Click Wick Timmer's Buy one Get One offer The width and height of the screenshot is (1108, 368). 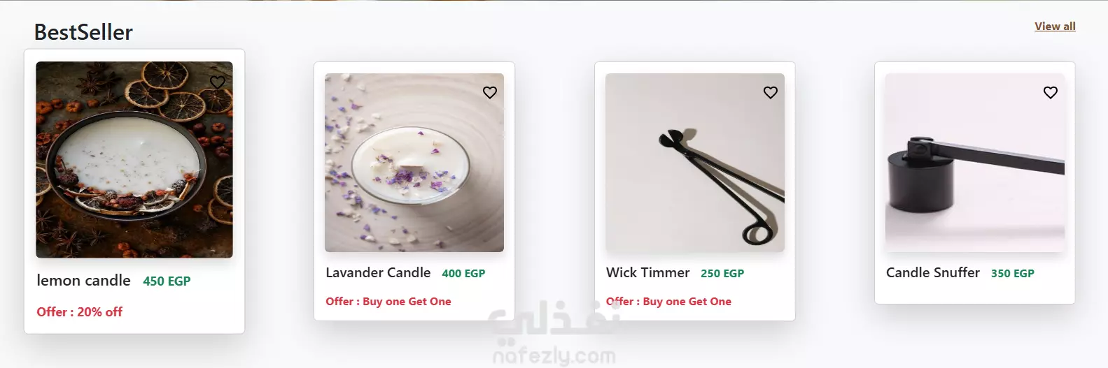(668, 302)
